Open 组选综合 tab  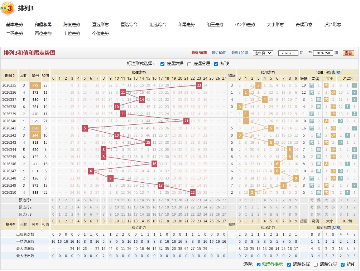[158, 25]
